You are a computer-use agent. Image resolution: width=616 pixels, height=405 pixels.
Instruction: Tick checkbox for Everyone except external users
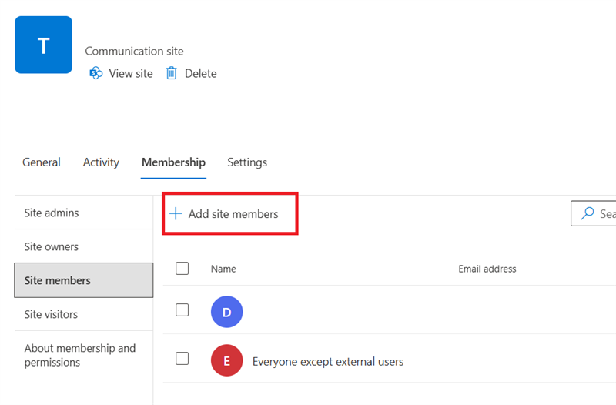(182, 358)
